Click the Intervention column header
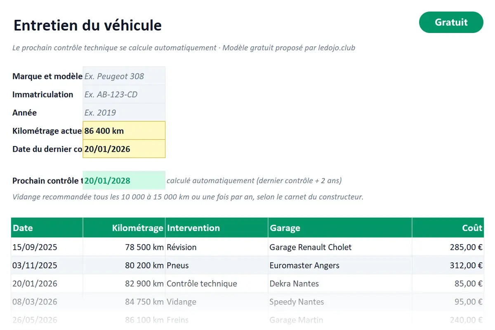The width and height of the screenshot is (495, 330). point(217,228)
